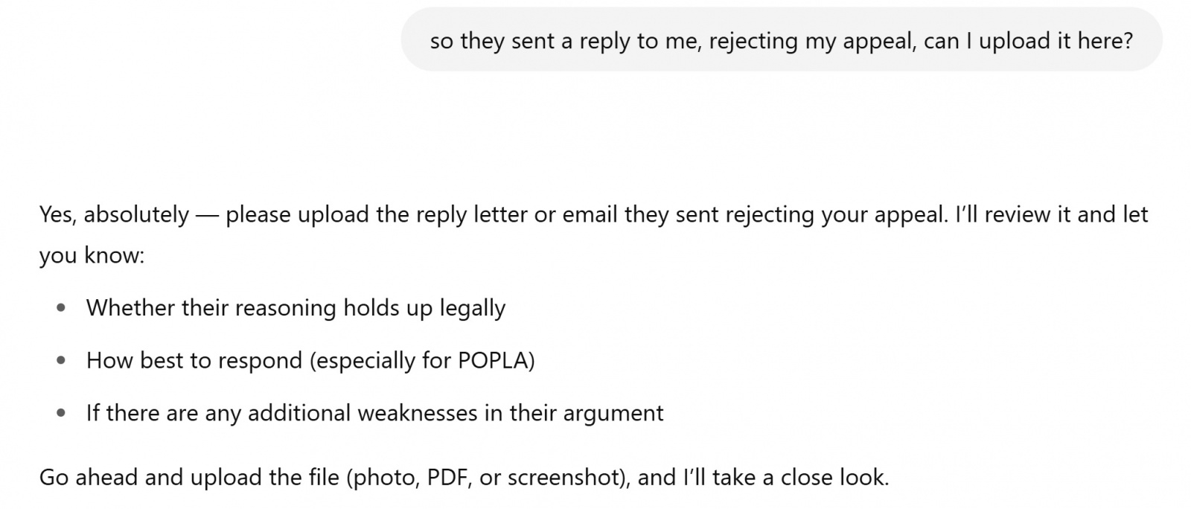Select the 'Whether their reasoning holds up legally' bullet
Image resolution: width=1191 pixels, height=509 pixels.
pos(296,308)
